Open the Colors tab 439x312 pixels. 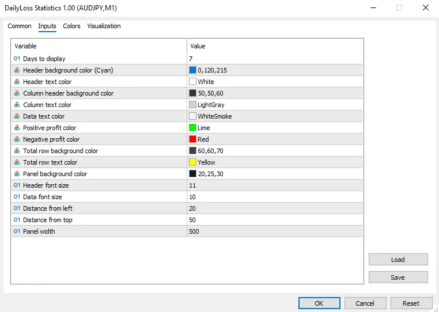coord(71,26)
